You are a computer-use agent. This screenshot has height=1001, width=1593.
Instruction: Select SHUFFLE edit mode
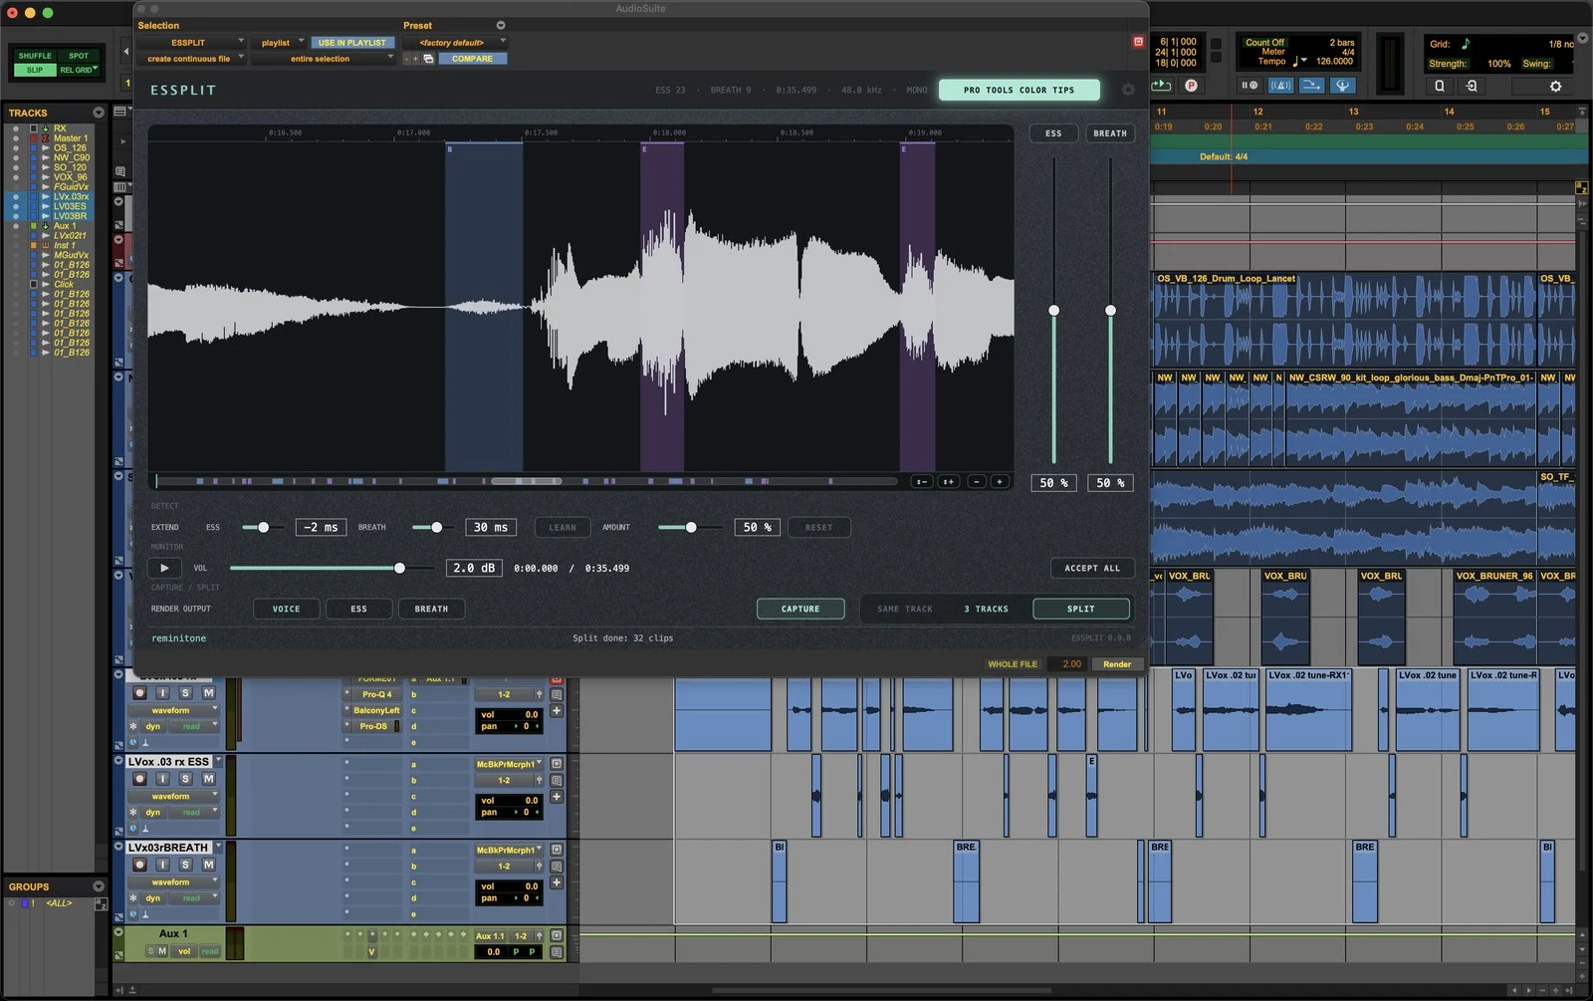[x=35, y=56]
